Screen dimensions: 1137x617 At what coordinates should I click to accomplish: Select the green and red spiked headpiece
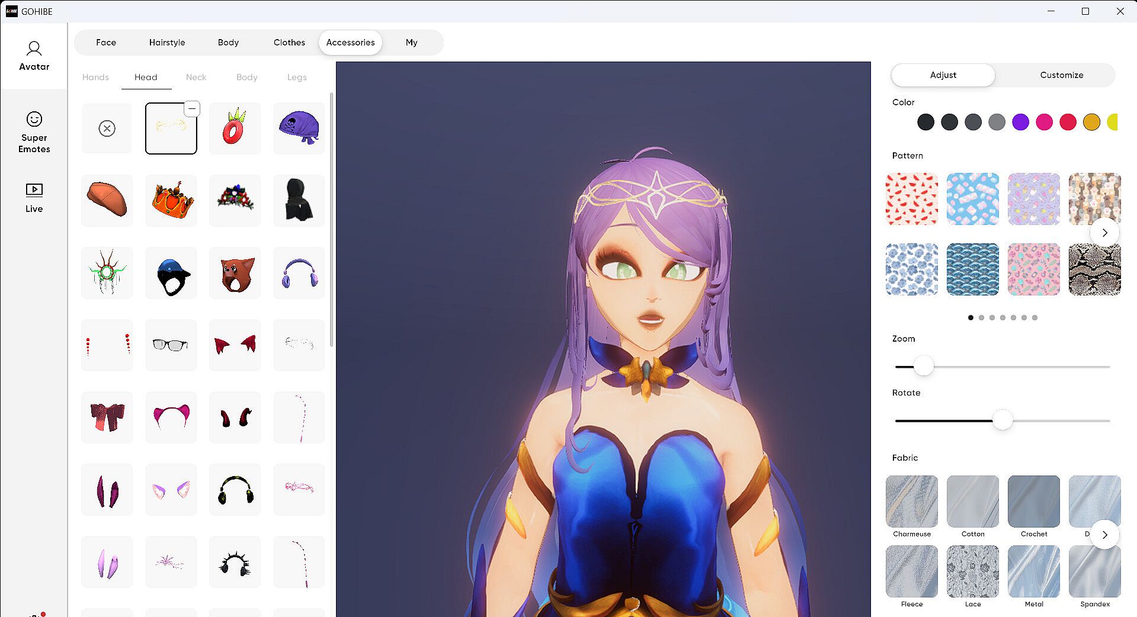point(107,273)
